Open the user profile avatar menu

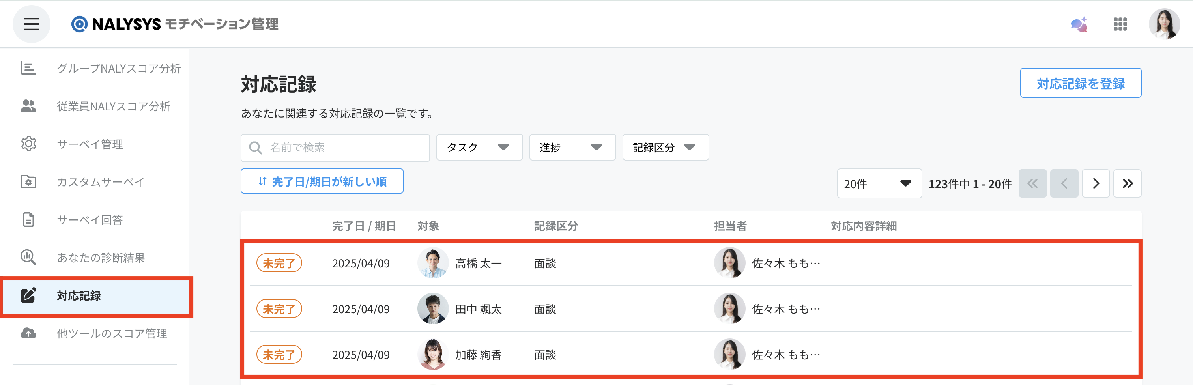pyautogui.click(x=1164, y=24)
